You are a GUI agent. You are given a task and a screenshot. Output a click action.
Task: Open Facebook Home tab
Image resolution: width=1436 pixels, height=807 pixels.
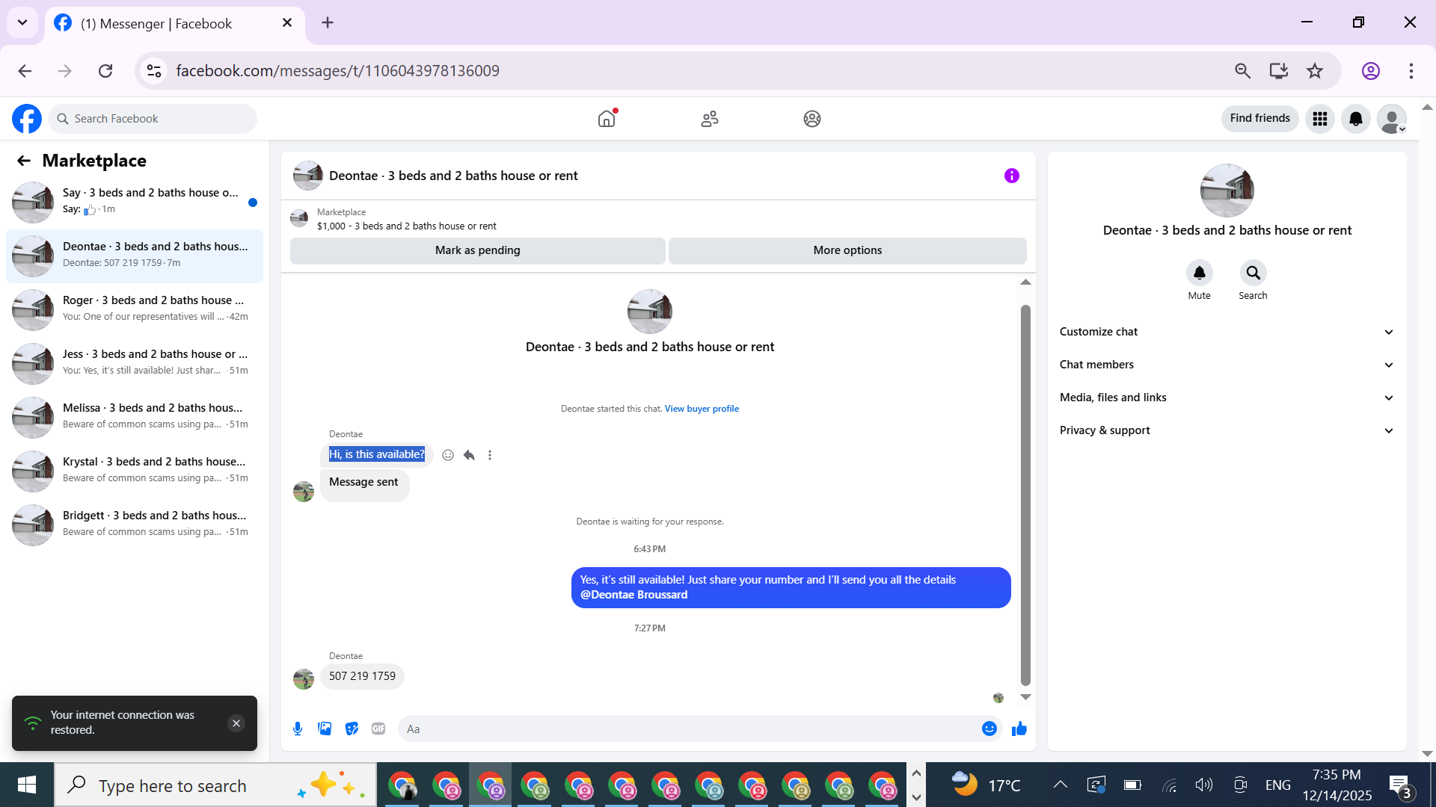[x=607, y=119]
